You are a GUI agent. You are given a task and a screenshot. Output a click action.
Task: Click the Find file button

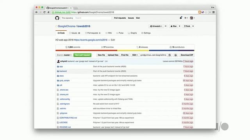(x=125, y=55)
